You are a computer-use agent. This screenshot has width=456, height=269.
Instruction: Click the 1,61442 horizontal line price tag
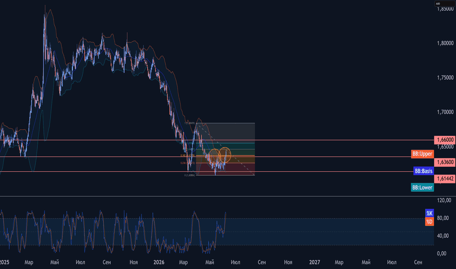point(444,179)
